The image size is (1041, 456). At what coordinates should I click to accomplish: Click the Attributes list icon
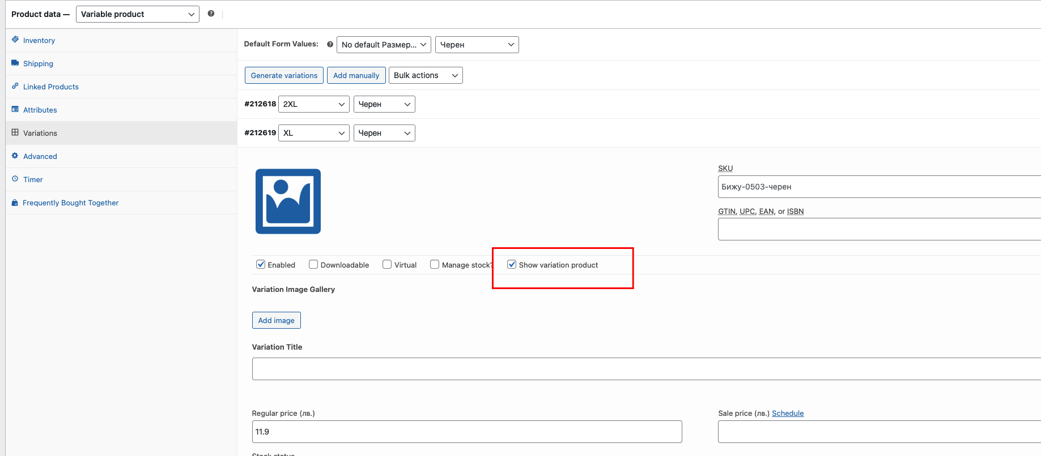15,109
